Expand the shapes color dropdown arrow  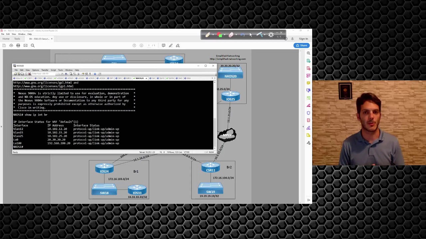pos(225,35)
